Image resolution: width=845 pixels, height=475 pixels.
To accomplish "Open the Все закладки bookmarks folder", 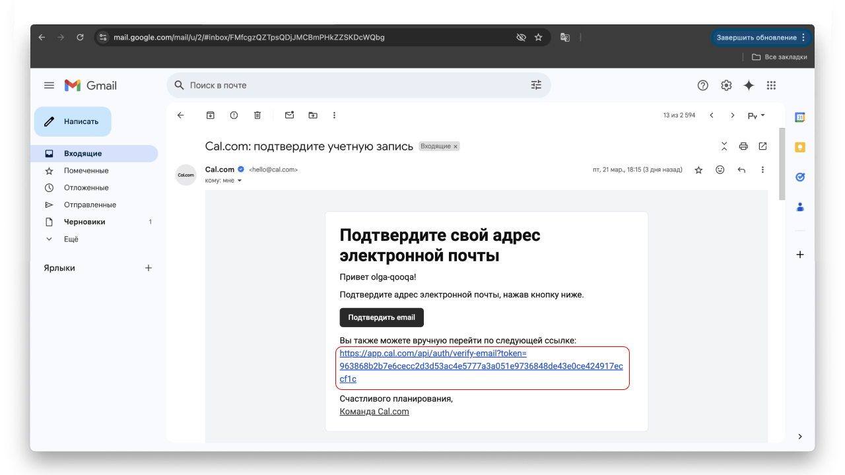I will click(x=779, y=57).
